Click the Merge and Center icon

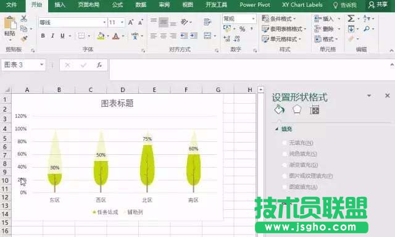pos(207,36)
